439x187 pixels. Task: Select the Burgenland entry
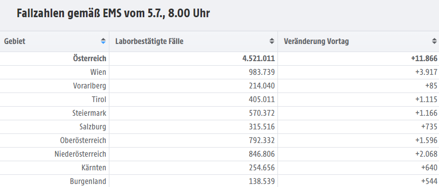[x=88, y=181]
